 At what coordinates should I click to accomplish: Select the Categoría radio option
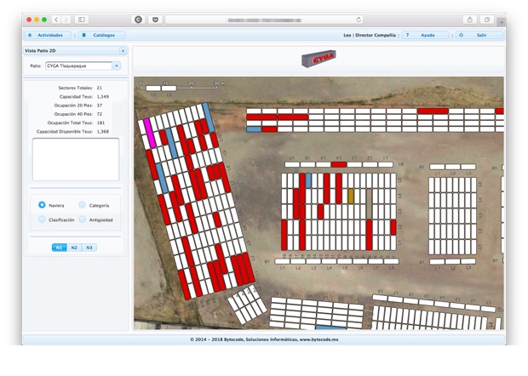pyautogui.click(x=82, y=205)
